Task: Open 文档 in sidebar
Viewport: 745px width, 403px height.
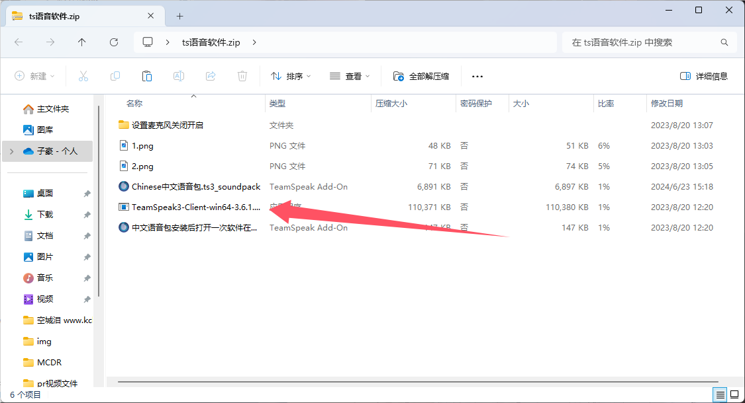Action: pyautogui.click(x=38, y=236)
